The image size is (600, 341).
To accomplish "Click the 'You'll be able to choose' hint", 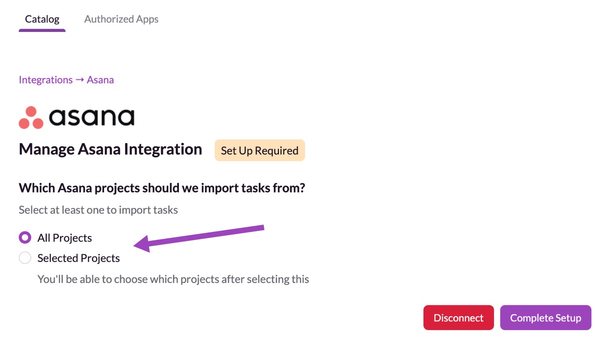I will [173, 279].
